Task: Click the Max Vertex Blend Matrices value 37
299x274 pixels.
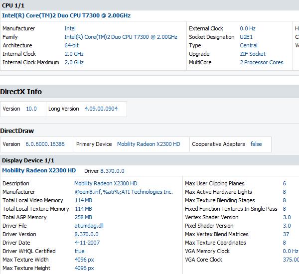Action: tap(286, 234)
